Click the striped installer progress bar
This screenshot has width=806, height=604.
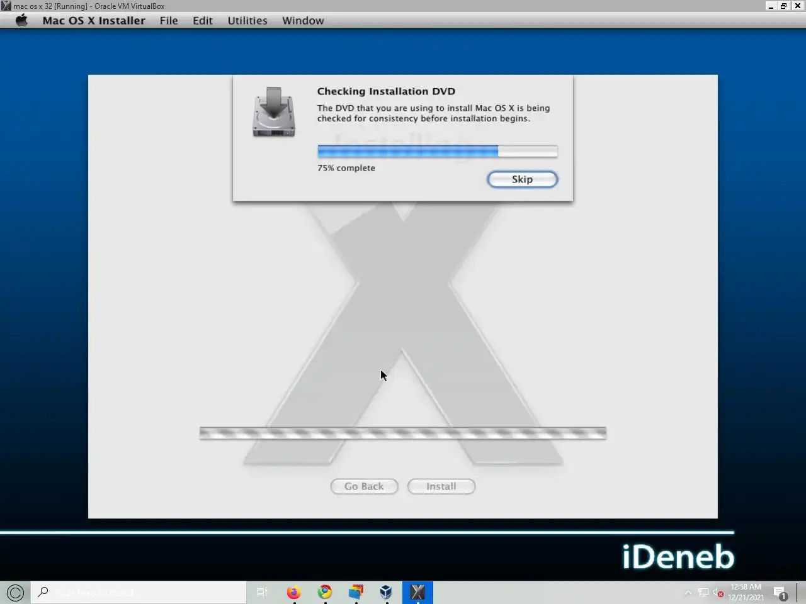pyautogui.click(x=403, y=433)
